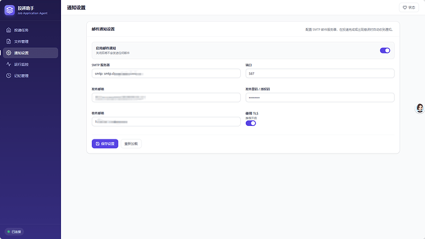Click the 投递助手 stacked-layers logo icon
Viewport: 425px width, 239px height.
click(9, 10)
